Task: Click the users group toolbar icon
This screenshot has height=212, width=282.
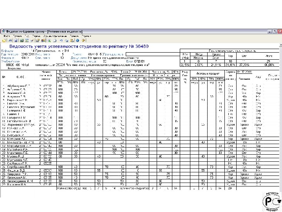Action: pyautogui.click(x=43, y=40)
